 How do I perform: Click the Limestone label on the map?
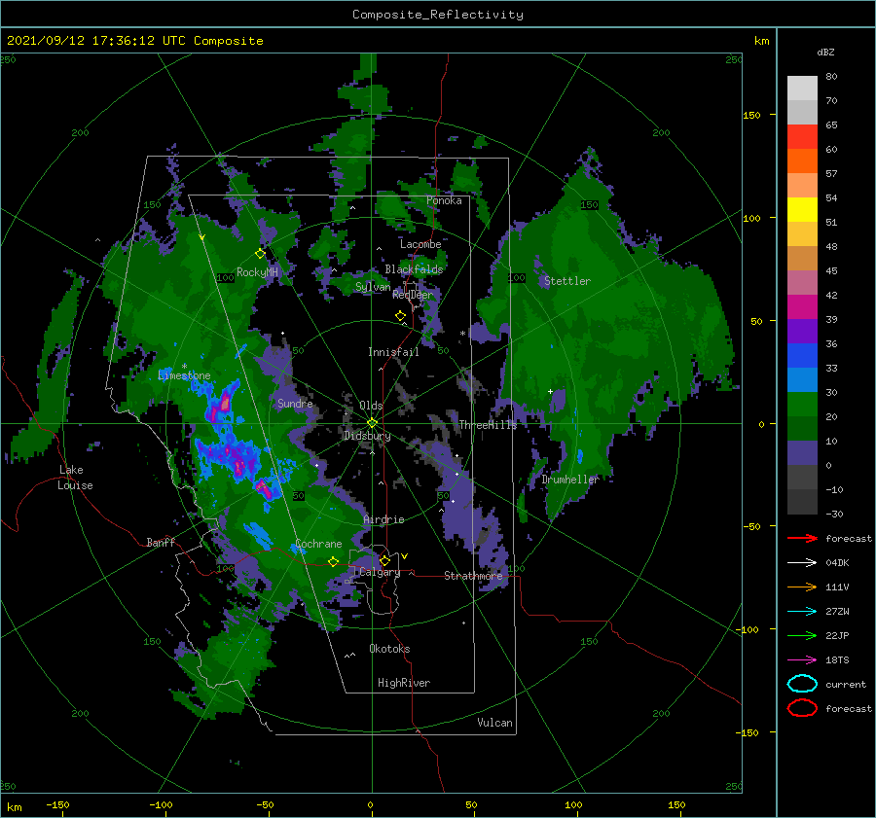[184, 375]
